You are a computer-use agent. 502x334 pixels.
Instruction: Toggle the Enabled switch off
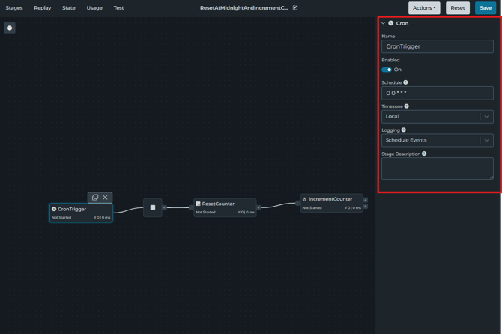click(387, 70)
